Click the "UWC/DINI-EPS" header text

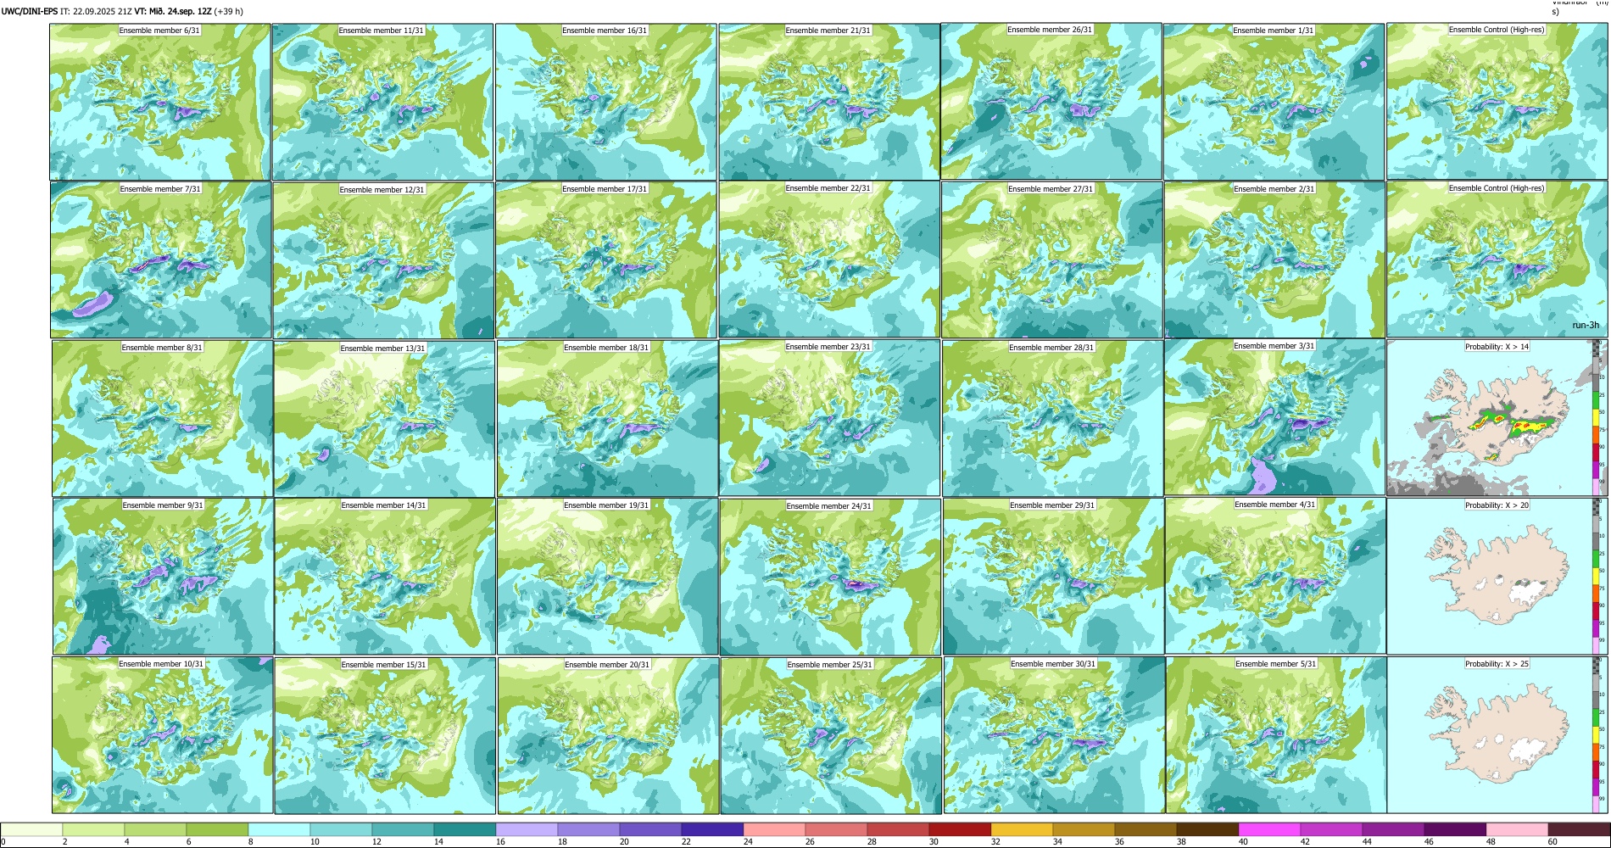(30, 12)
